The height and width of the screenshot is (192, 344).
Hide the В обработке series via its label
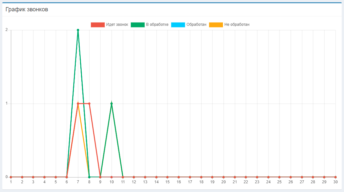click(157, 25)
